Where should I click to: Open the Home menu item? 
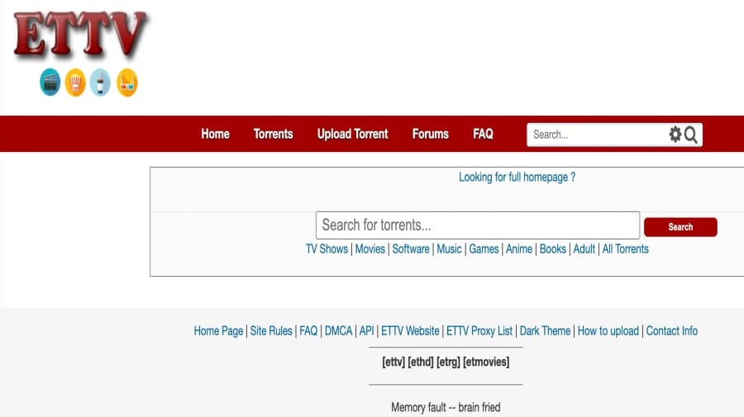pos(215,134)
